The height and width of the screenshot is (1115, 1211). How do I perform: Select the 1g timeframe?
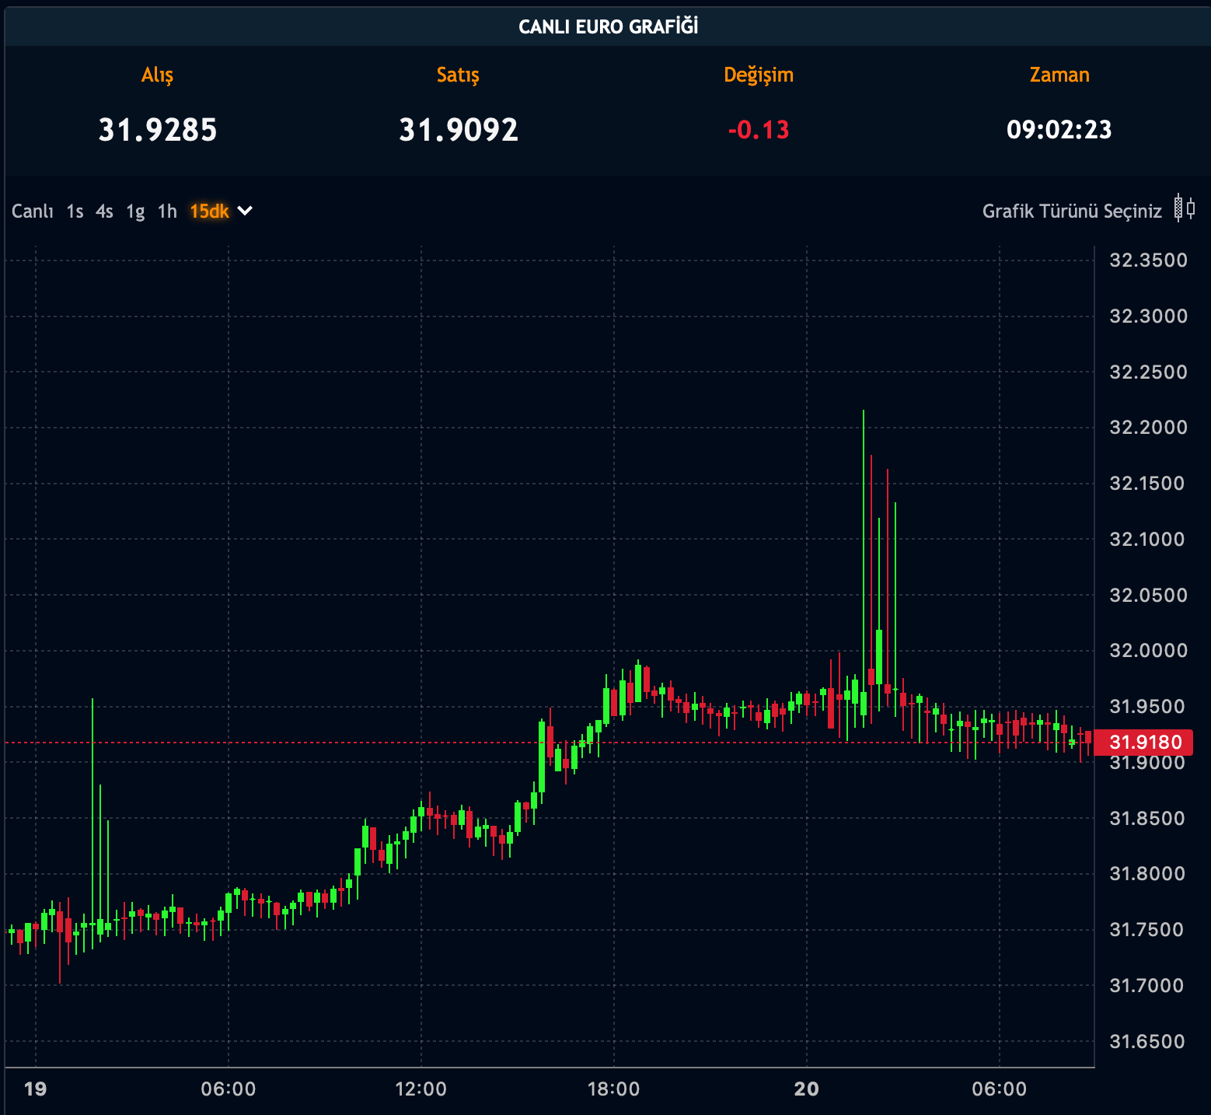click(135, 211)
